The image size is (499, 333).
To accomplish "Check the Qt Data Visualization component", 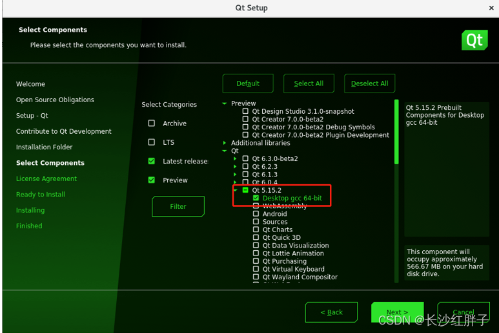I will click(x=256, y=245).
